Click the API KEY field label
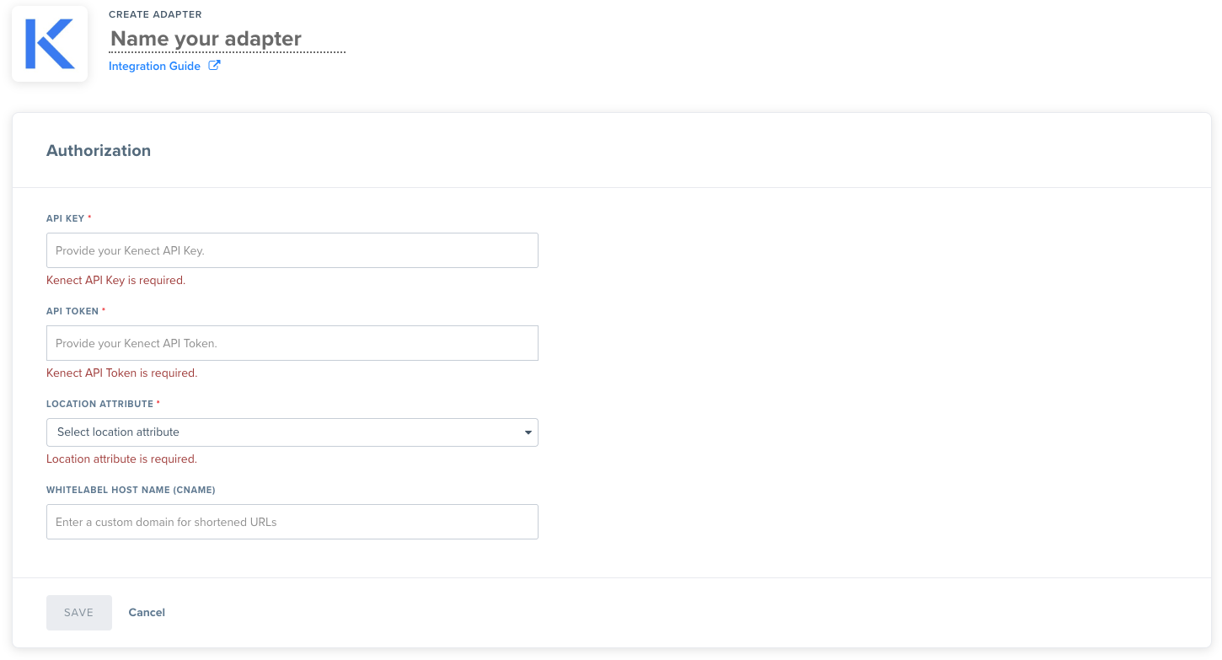 pos(65,218)
